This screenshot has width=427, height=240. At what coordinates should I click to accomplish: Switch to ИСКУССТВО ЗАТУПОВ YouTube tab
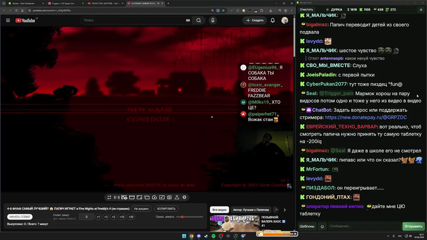tap(105, 3)
